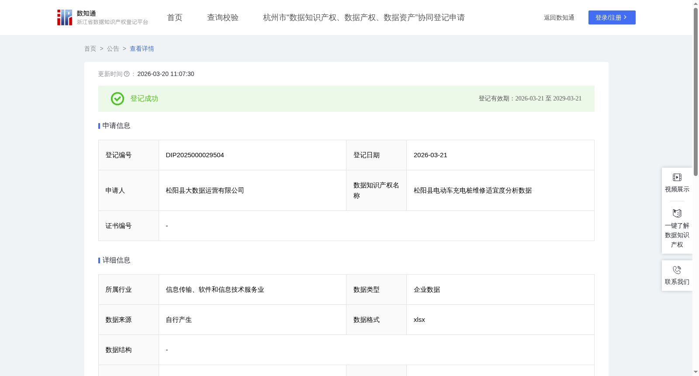
Task: Click the 数据知识产权名称 label cell
Action: coord(376,190)
